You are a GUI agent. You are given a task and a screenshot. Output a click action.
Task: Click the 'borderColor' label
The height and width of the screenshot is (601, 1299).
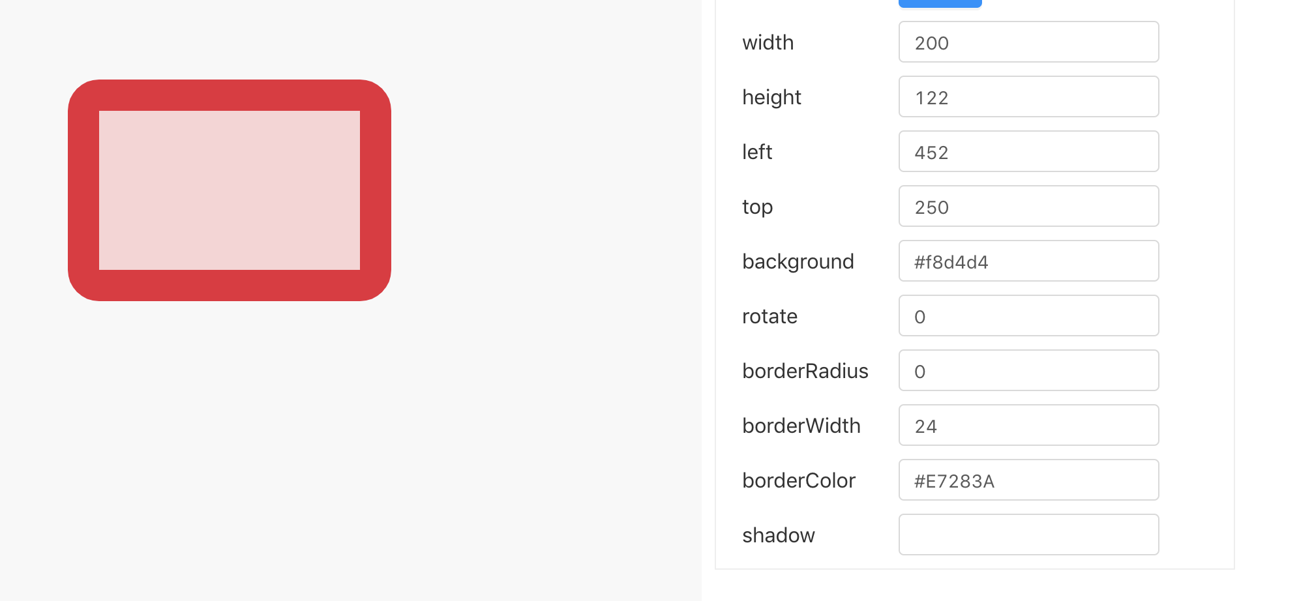pyautogui.click(x=799, y=480)
